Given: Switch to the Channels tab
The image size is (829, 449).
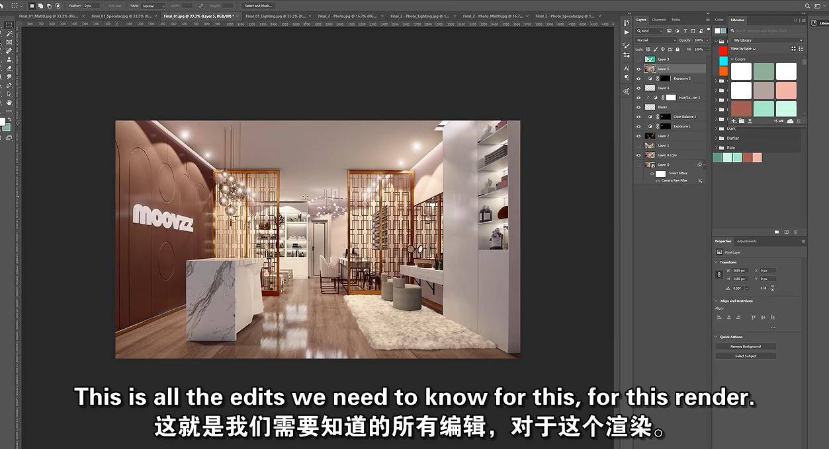Looking at the screenshot, I should tap(659, 20).
